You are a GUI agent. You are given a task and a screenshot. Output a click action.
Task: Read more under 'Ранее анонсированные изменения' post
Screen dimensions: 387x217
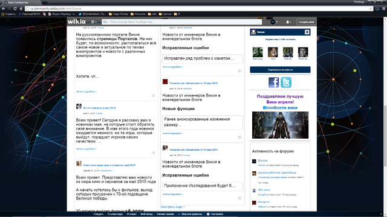tap(172, 133)
